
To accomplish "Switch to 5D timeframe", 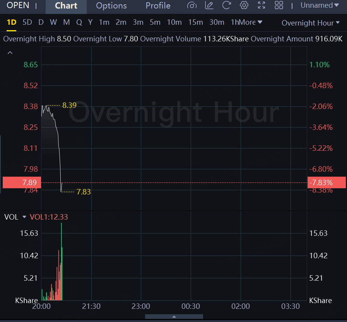I will click(x=27, y=22).
